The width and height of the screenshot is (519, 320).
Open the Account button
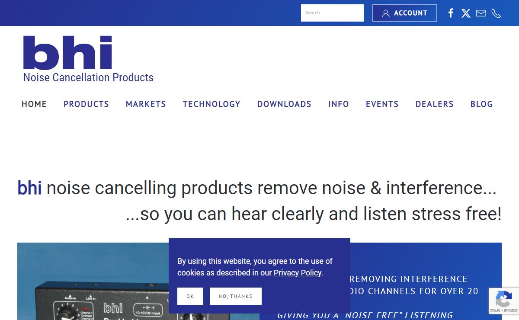(x=404, y=13)
